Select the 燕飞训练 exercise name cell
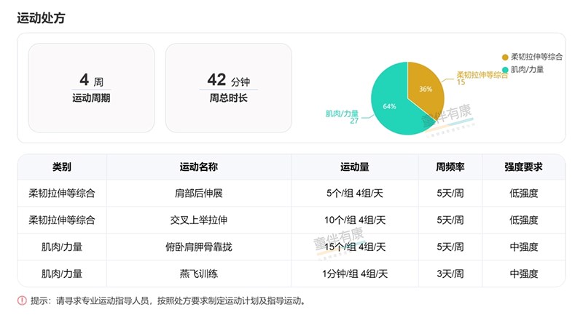Viewport: 583px width, 315px height. [x=198, y=274]
